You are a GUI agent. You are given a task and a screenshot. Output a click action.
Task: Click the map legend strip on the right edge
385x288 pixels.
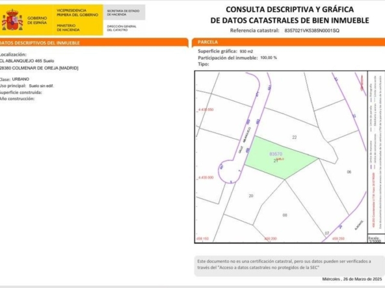tap(376, 153)
